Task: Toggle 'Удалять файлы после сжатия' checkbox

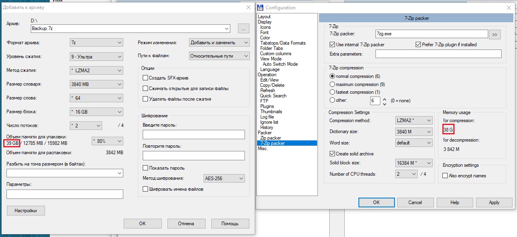Action: point(145,99)
